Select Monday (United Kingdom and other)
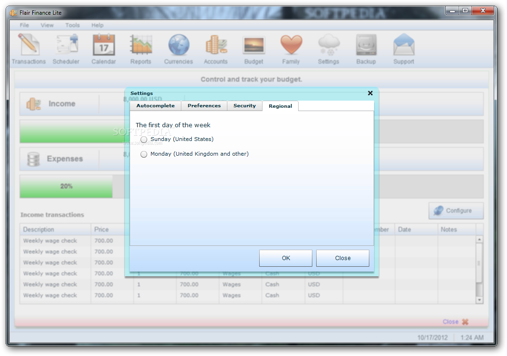 click(x=144, y=154)
